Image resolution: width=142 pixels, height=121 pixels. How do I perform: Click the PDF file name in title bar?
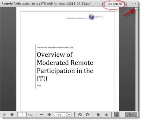tap(46, 3)
